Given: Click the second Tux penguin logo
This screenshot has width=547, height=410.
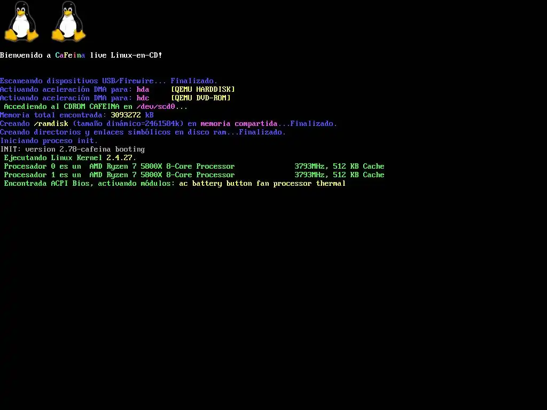Looking at the screenshot, I should click(x=68, y=21).
